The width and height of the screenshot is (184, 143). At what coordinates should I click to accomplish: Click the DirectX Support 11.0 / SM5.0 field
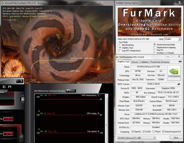(173, 97)
